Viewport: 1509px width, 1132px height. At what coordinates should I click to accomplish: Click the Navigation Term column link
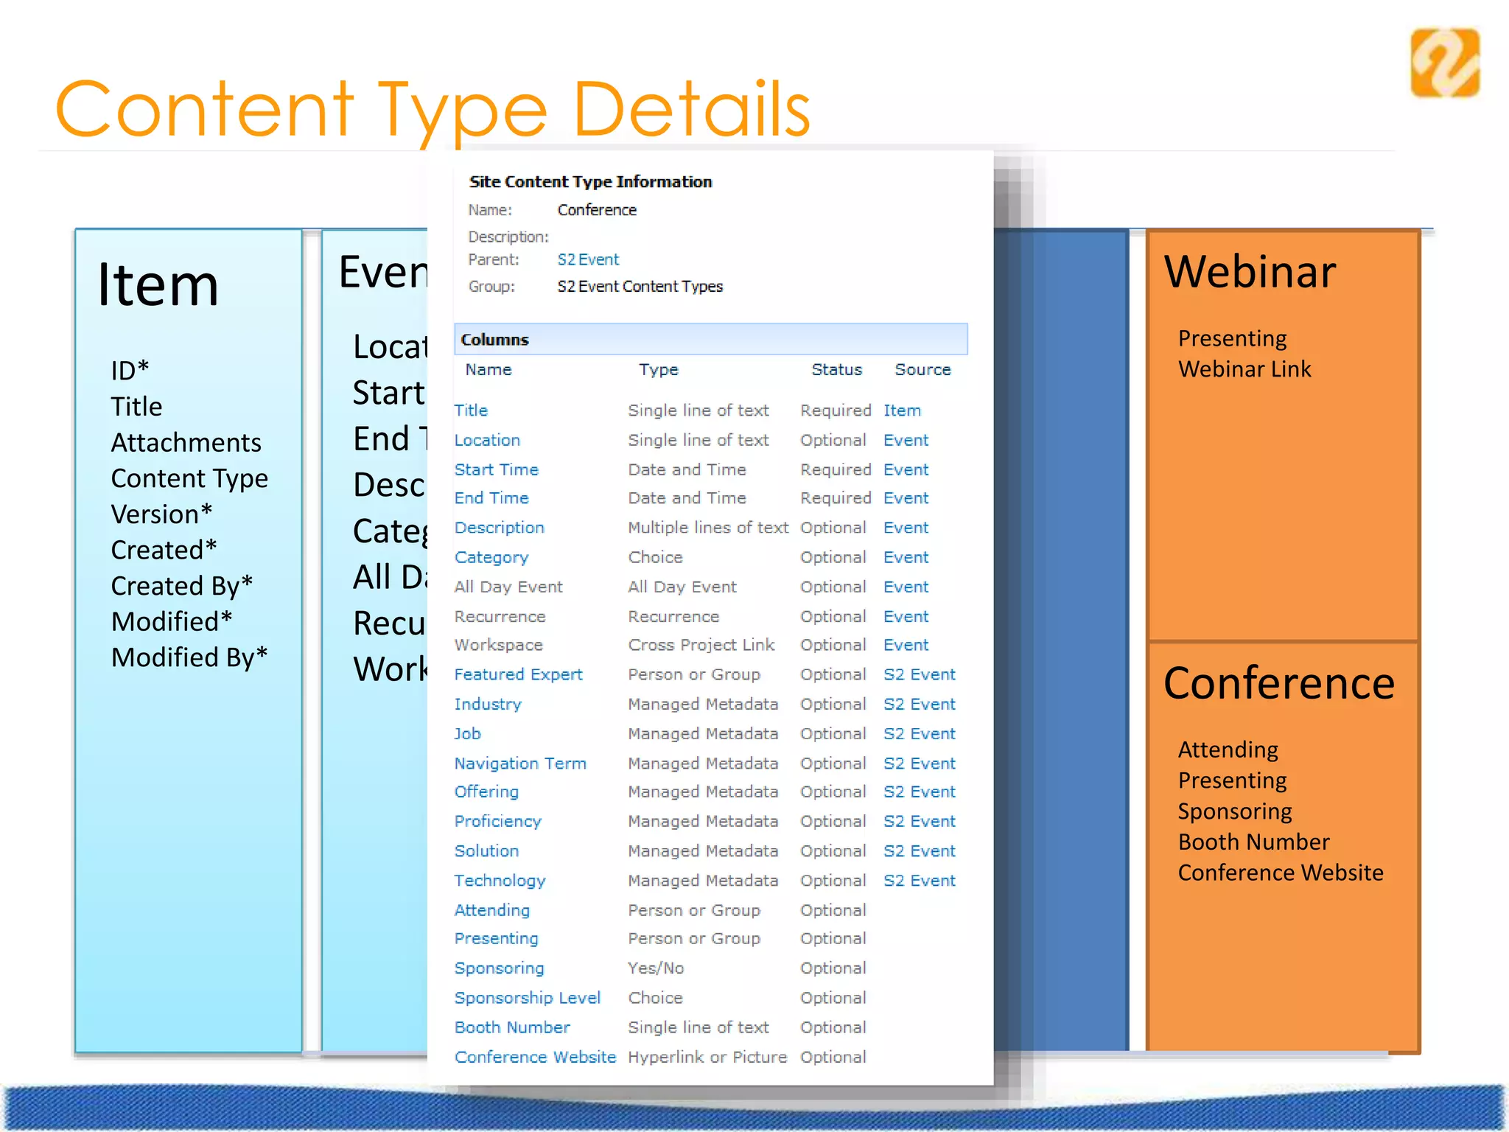tap(520, 764)
